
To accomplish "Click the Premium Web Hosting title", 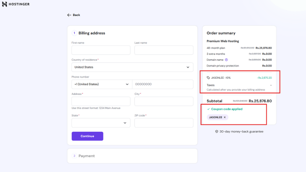I will [x=223, y=41].
